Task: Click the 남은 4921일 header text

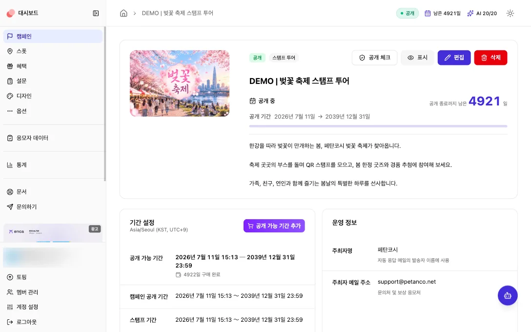Action: point(447,13)
